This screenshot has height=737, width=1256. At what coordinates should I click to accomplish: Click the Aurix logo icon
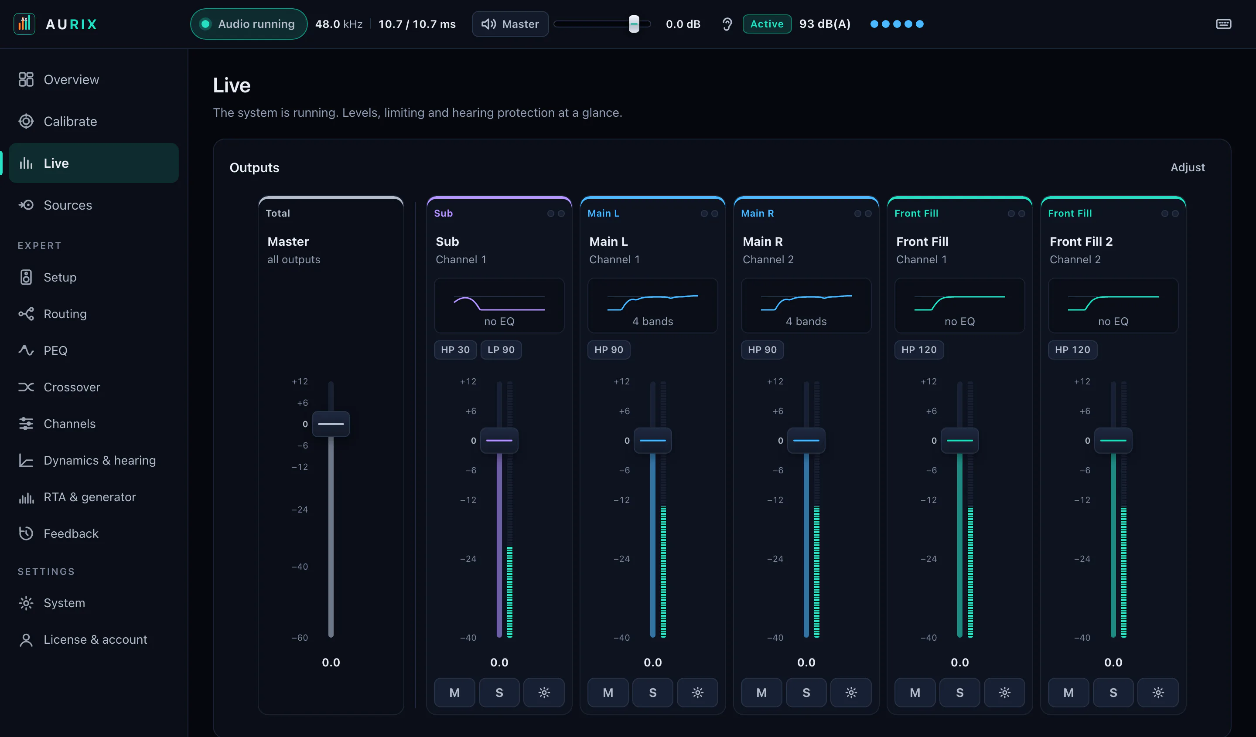(x=24, y=24)
